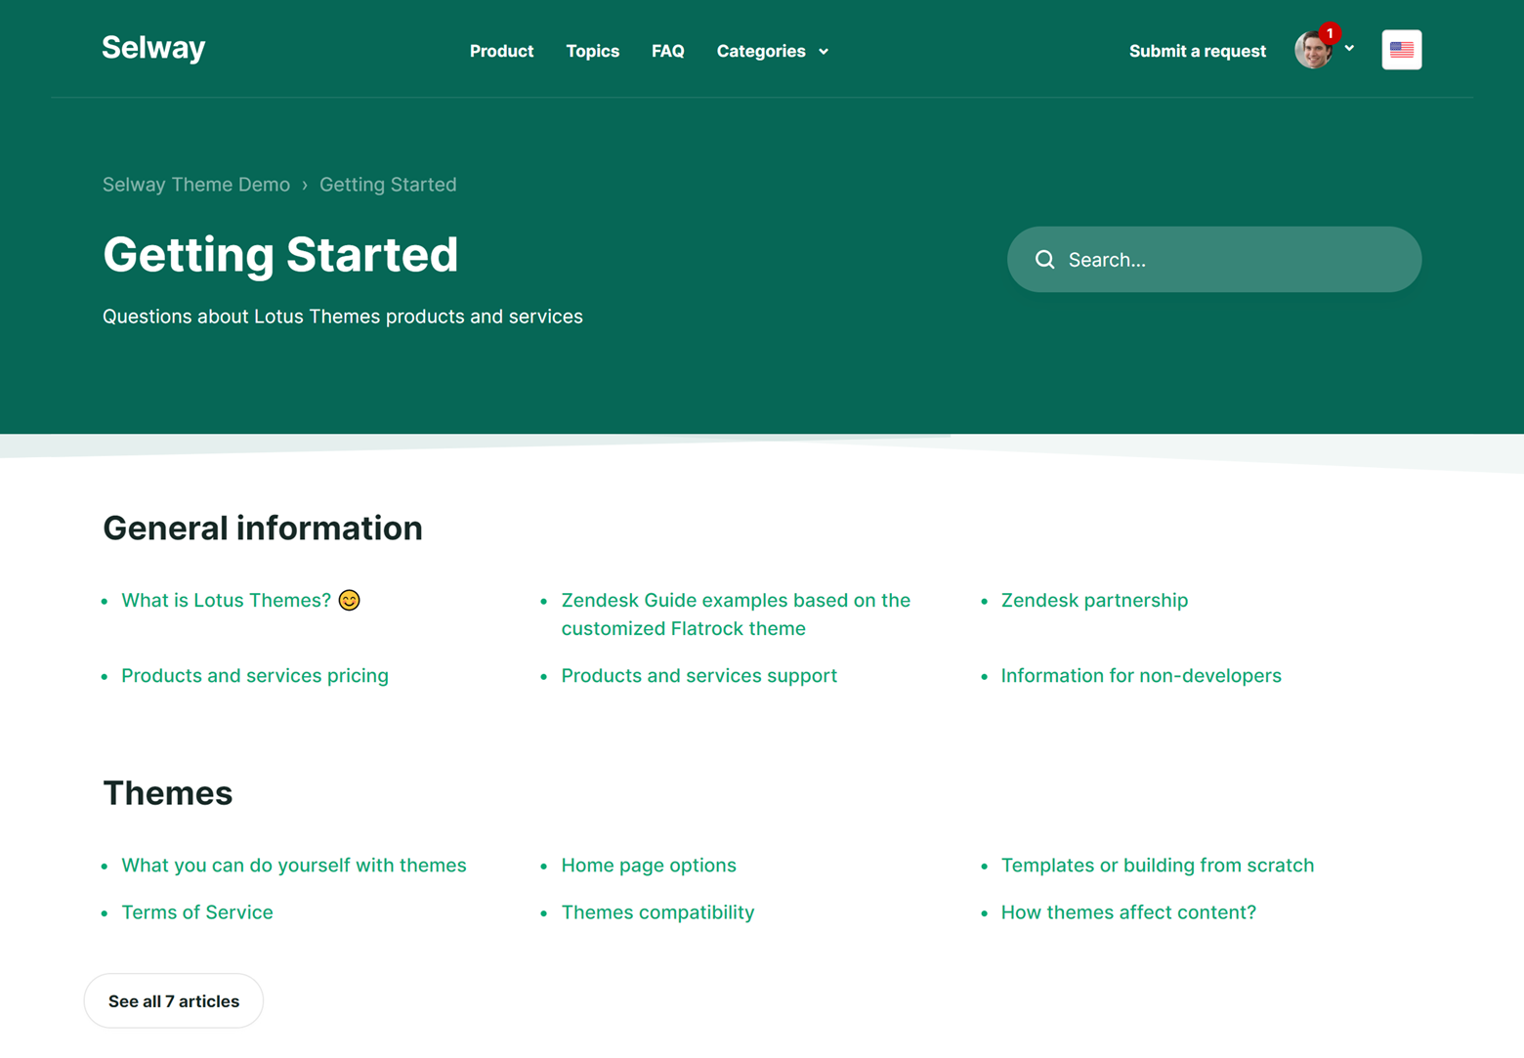Open Products and services pricing

pyautogui.click(x=255, y=676)
